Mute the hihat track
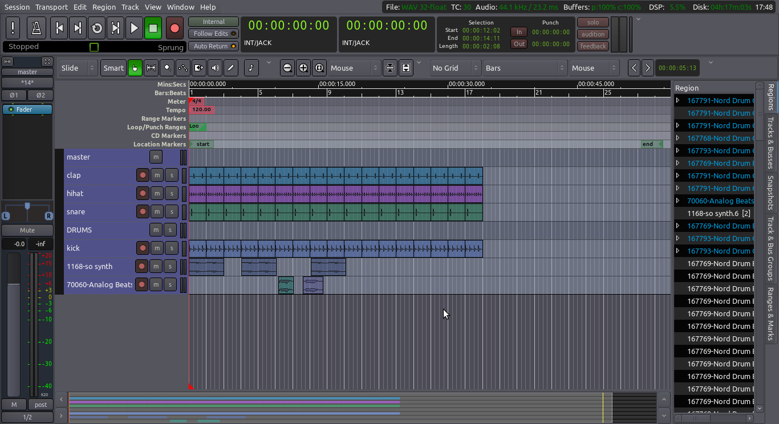Screen dimensions: 779x424 pos(157,193)
